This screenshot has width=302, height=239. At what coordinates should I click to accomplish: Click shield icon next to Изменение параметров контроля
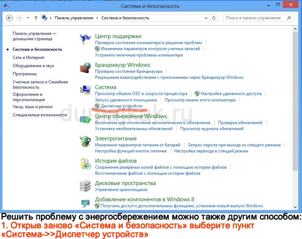pos(97,49)
